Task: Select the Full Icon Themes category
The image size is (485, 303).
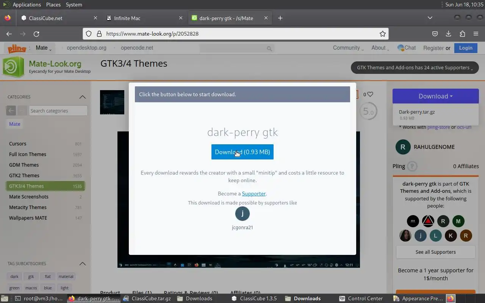Action: point(45,155)
